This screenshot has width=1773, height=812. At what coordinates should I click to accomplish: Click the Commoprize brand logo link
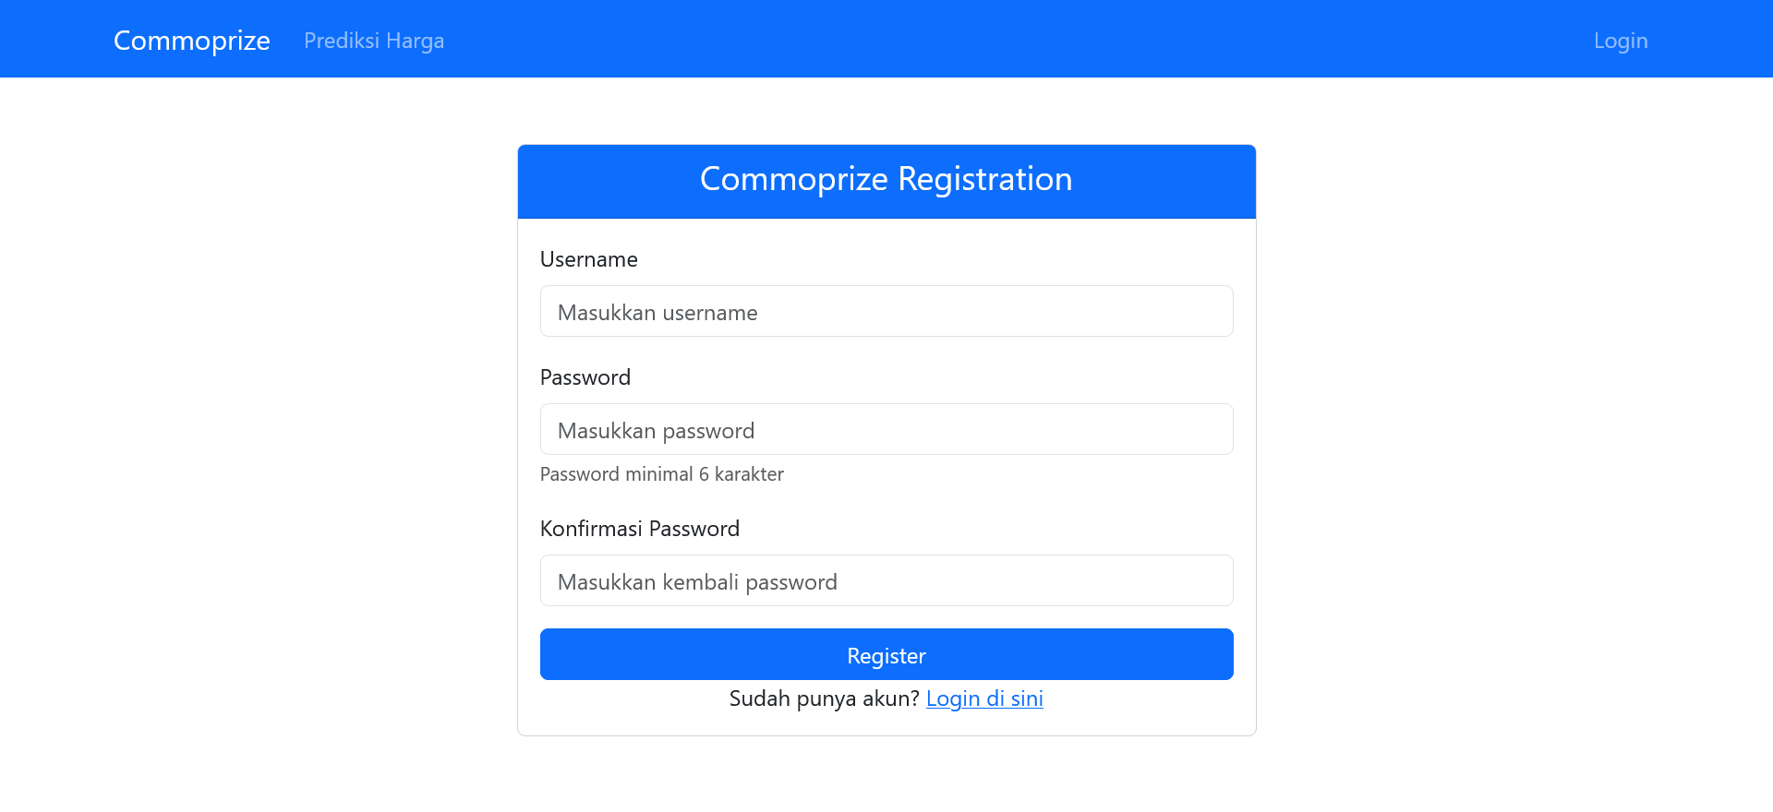click(191, 41)
